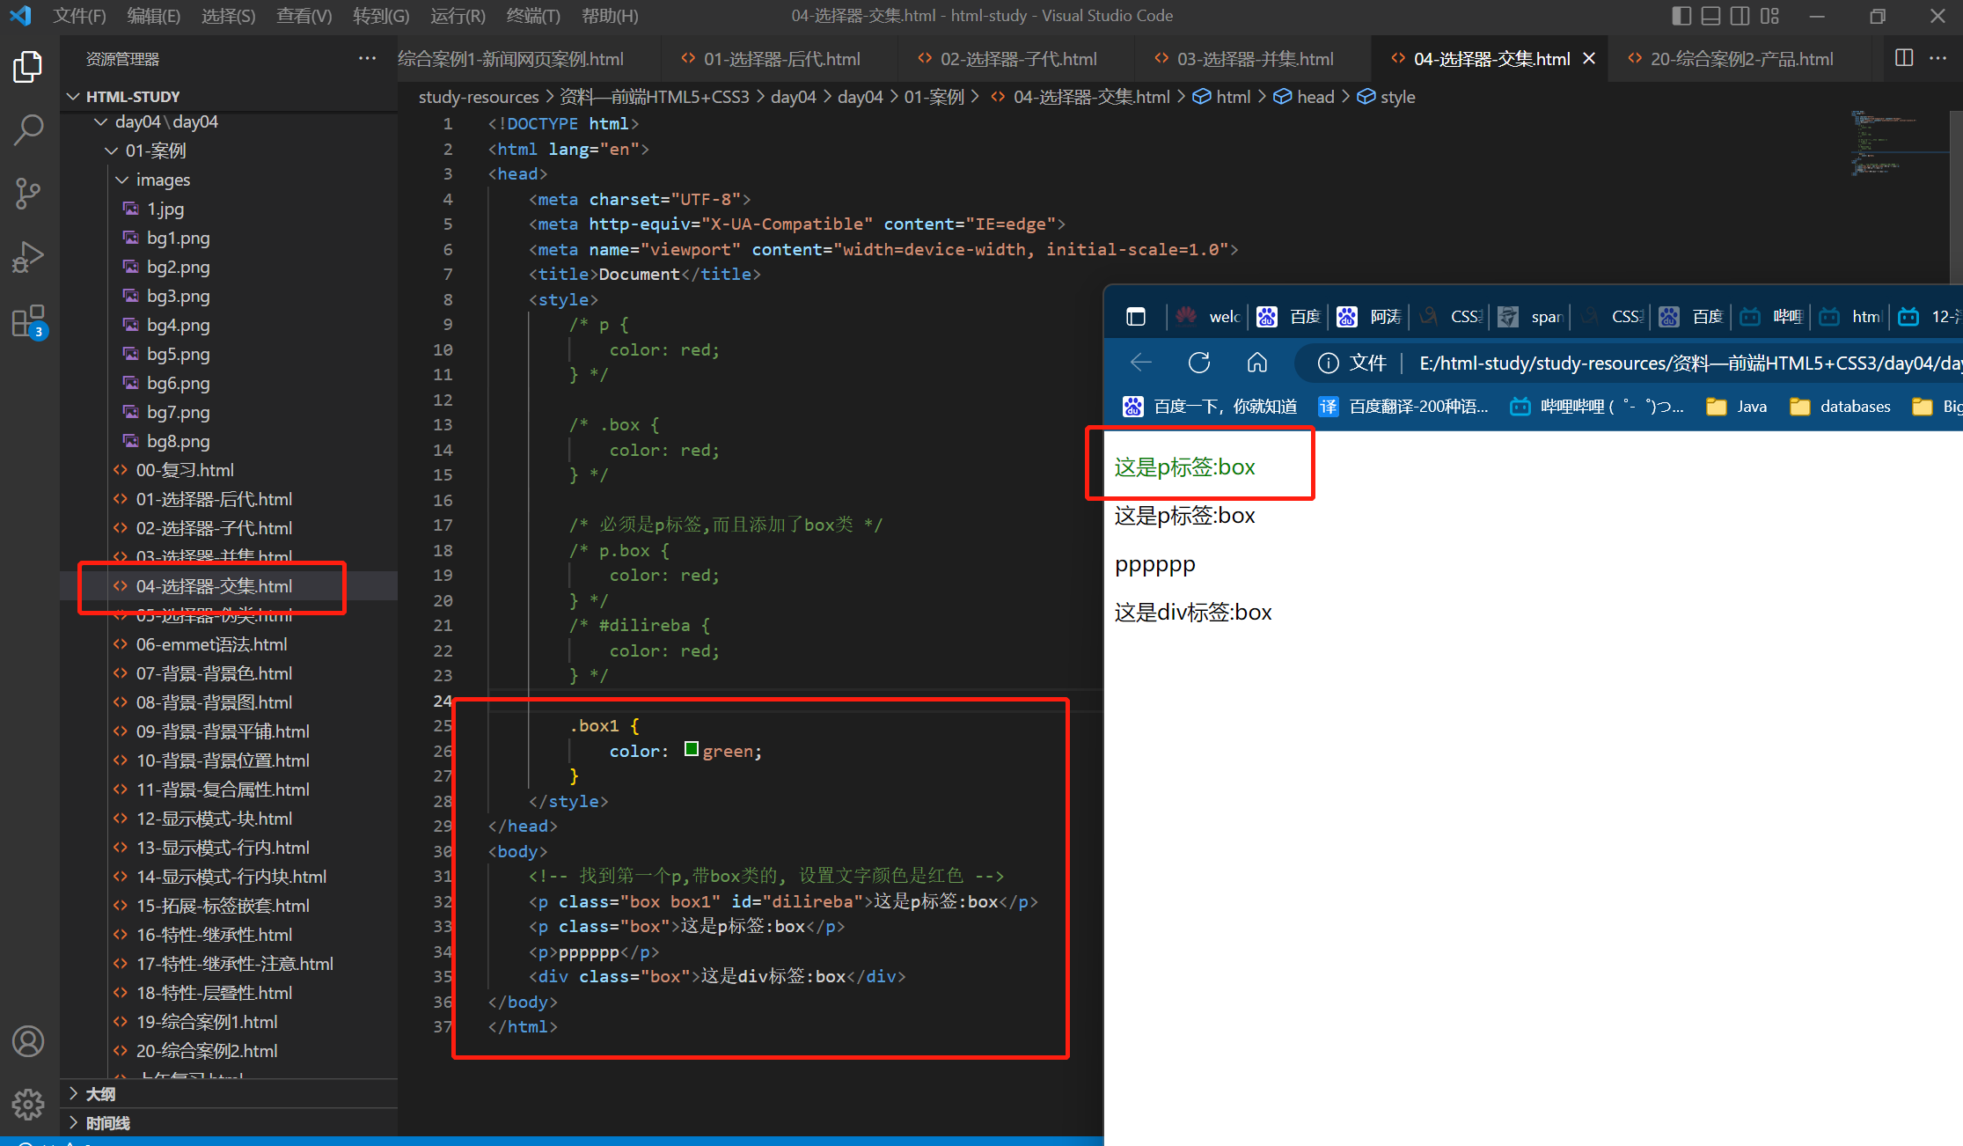This screenshot has width=1963, height=1146.
Task: Go to browser home page
Action: point(1257,363)
